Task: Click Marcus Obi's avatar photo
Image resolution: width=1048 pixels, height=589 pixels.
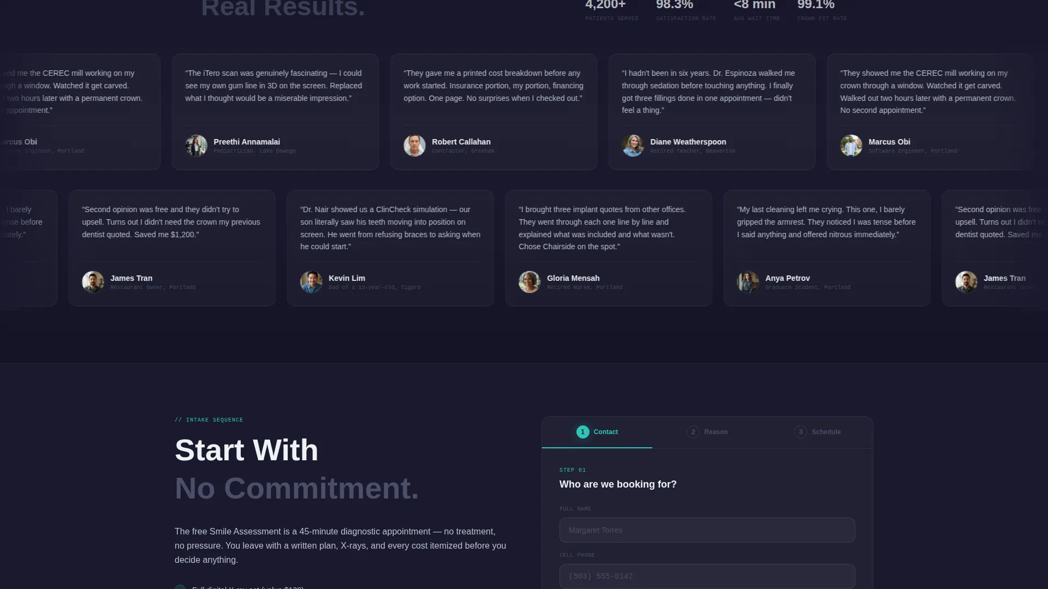Action: pyautogui.click(x=851, y=146)
